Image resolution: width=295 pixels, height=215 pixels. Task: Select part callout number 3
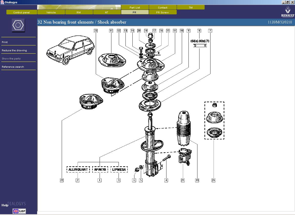(119, 180)
